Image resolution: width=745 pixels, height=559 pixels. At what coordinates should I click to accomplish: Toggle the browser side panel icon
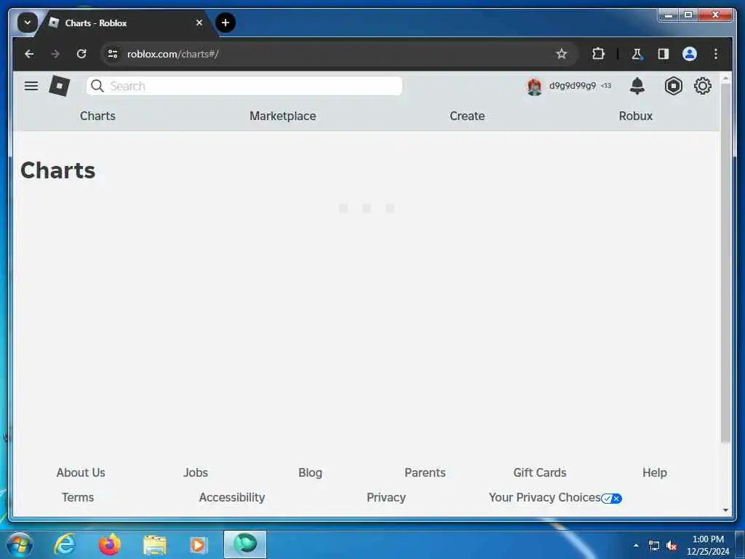click(664, 54)
